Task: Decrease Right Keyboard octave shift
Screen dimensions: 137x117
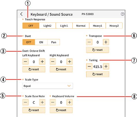Action: 53,62
